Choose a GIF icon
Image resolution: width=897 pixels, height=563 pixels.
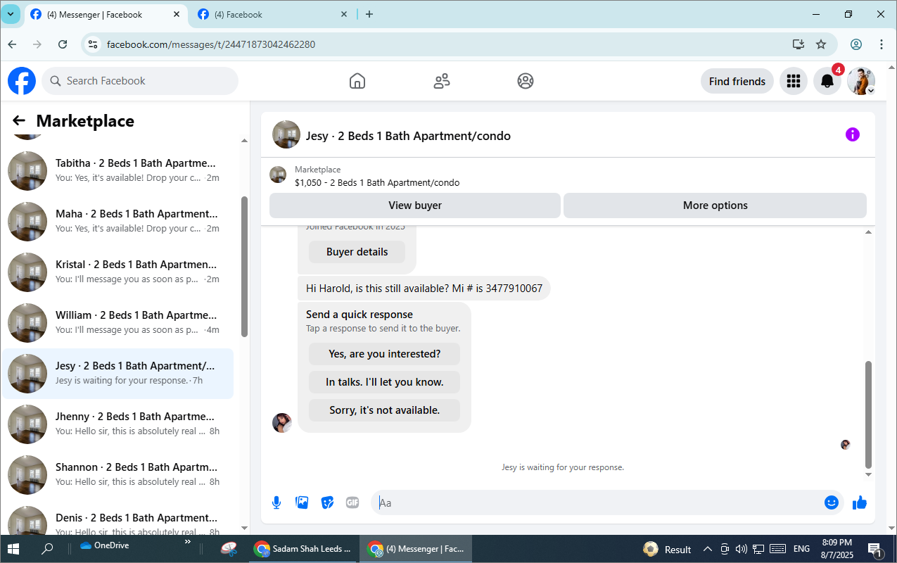352,502
